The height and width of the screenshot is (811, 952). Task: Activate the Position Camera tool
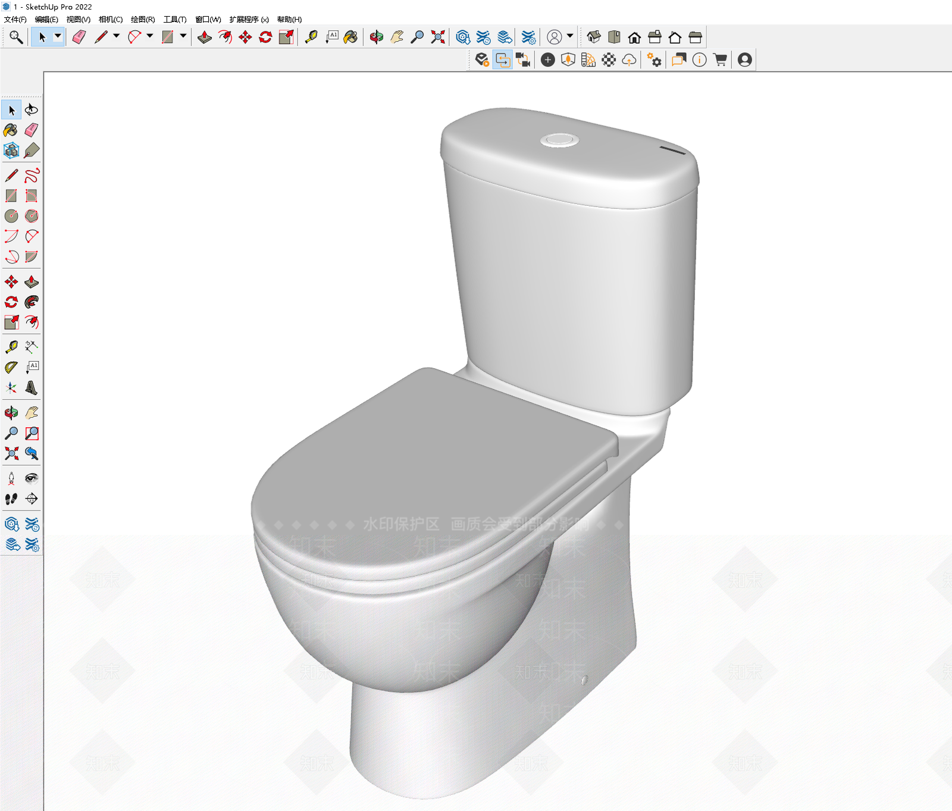(11, 478)
